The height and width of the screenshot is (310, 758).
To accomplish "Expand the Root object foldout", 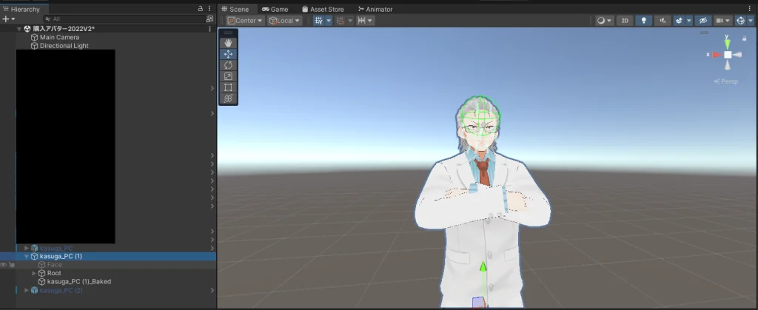I will click(x=34, y=273).
